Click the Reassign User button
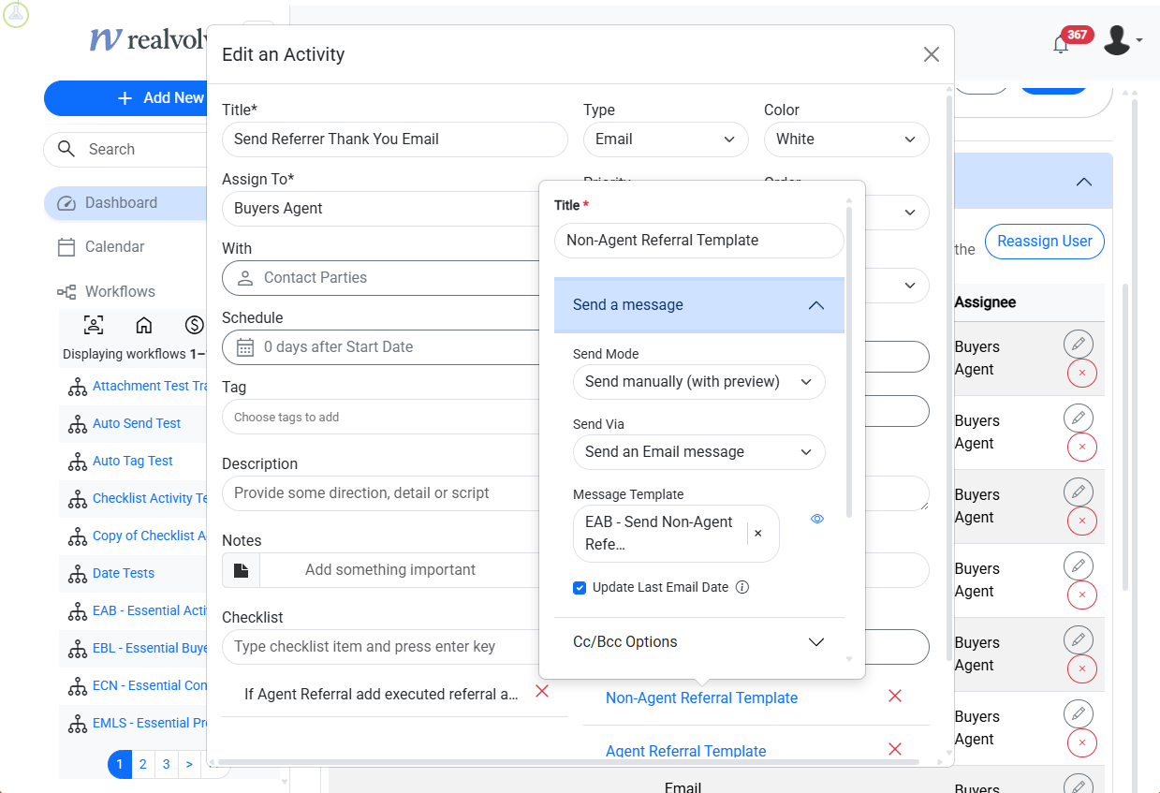Viewport: 1160px width, 793px height. [x=1044, y=242]
